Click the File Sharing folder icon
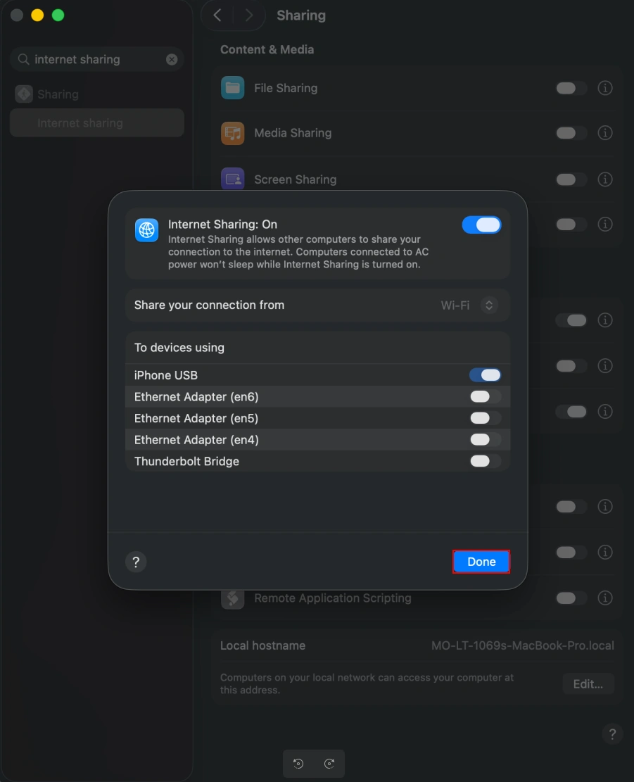The width and height of the screenshot is (634, 782). [x=232, y=88]
